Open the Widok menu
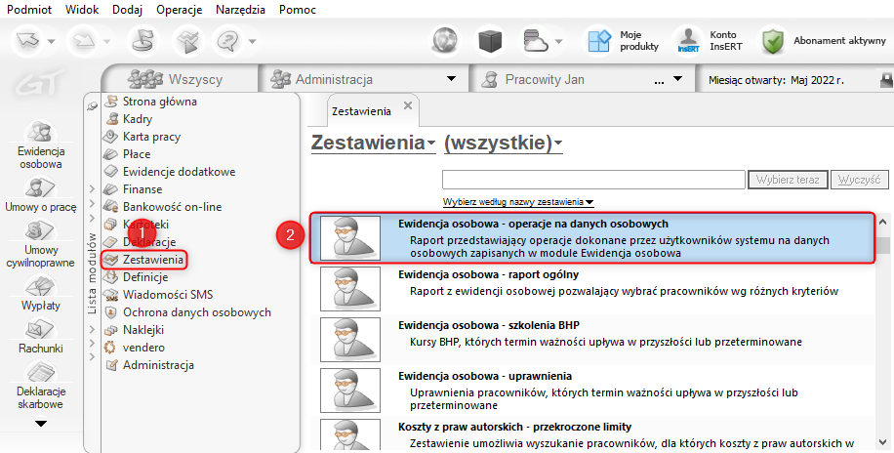 pyautogui.click(x=82, y=10)
